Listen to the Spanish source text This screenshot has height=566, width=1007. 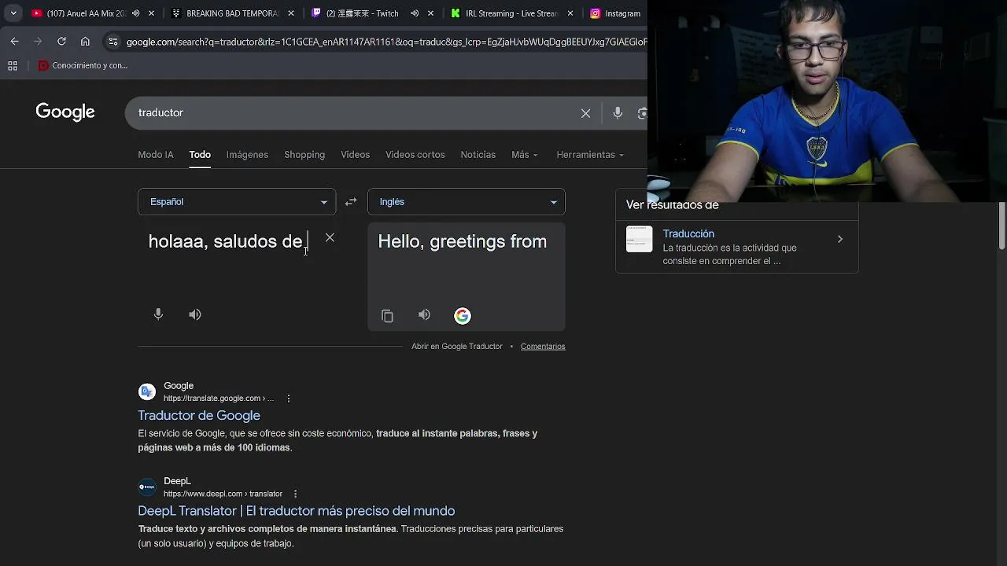[195, 314]
